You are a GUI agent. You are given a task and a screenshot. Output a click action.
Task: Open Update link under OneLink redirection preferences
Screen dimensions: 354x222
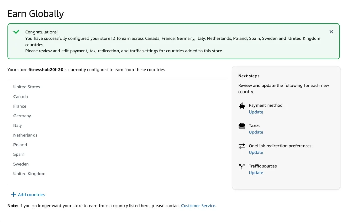(256, 152)
